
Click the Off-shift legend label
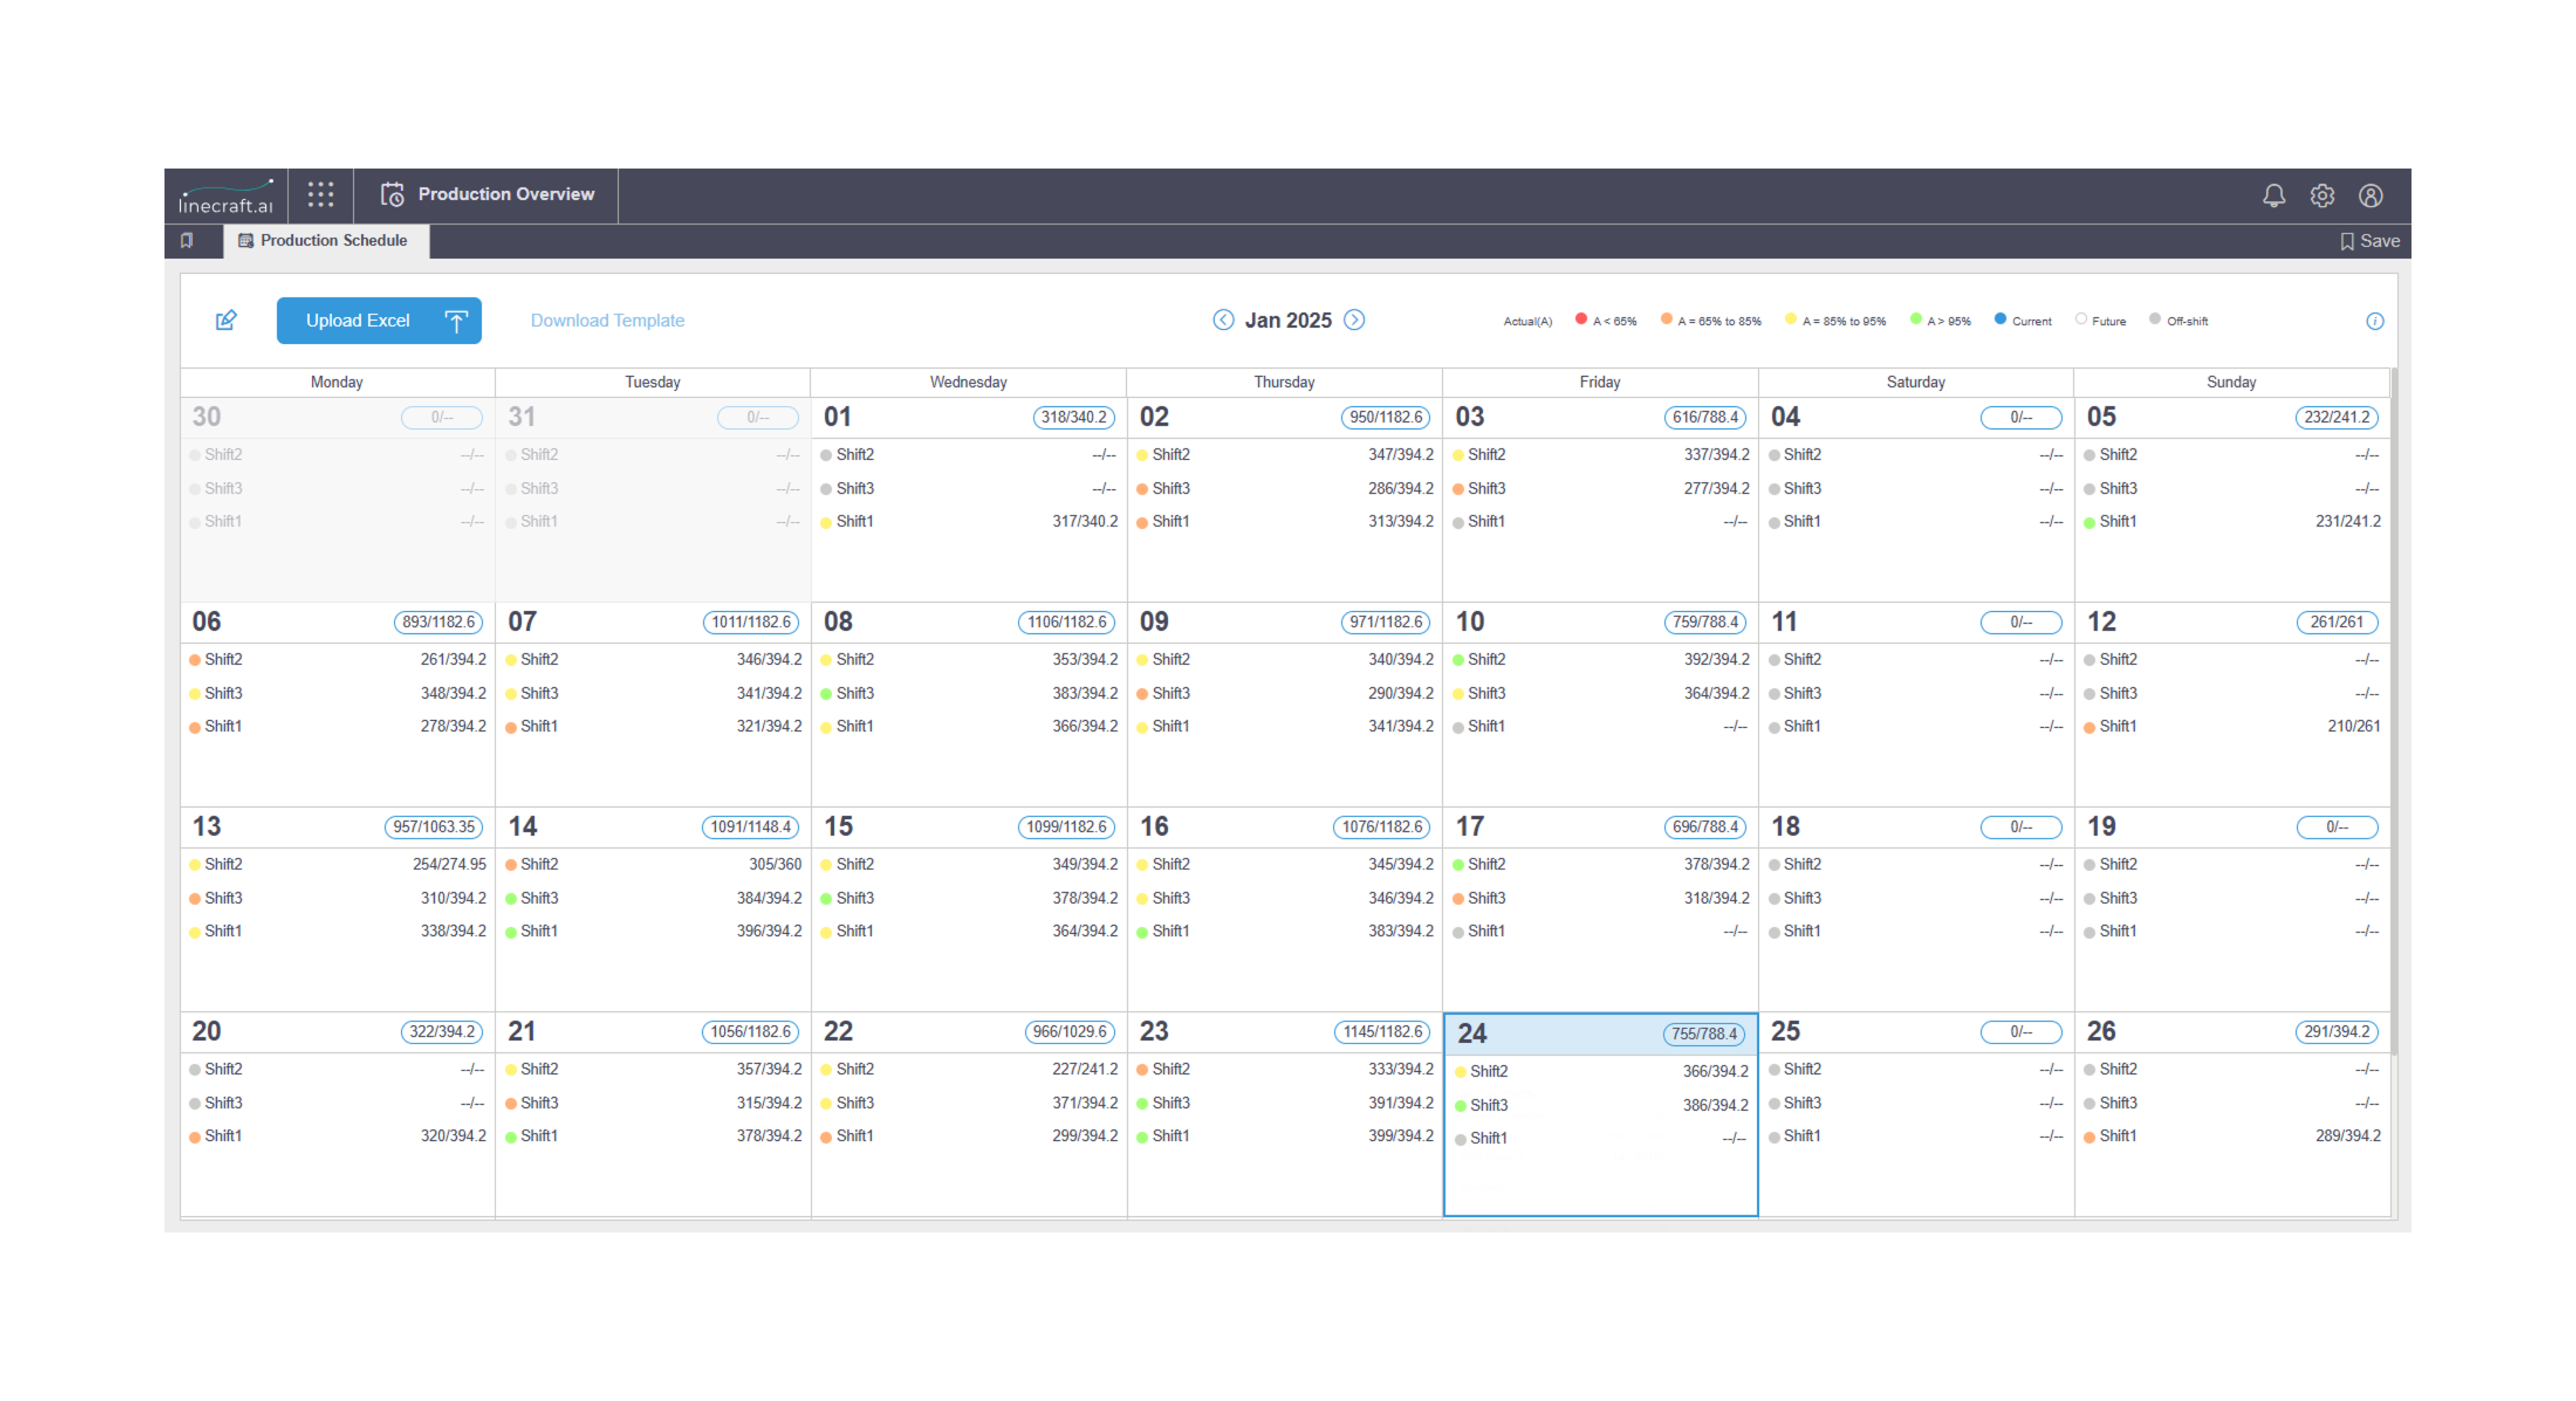[x=2187, y=322]
